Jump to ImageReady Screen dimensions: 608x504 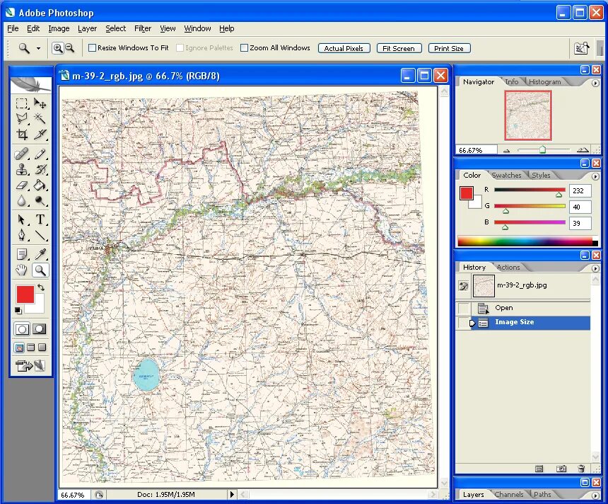[x=30, y=366]
